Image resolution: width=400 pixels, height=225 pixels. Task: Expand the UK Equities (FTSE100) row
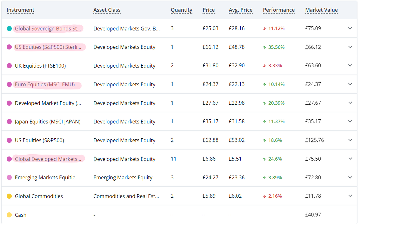[x=350, y=66]
